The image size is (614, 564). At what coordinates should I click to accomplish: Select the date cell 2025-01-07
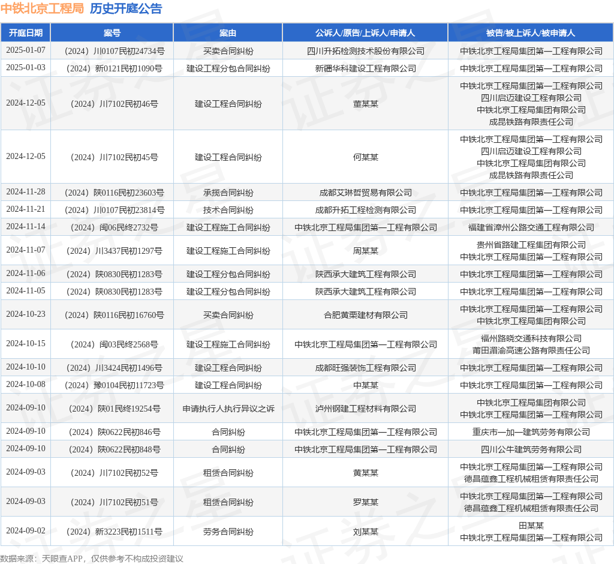[x=25, y=50]
